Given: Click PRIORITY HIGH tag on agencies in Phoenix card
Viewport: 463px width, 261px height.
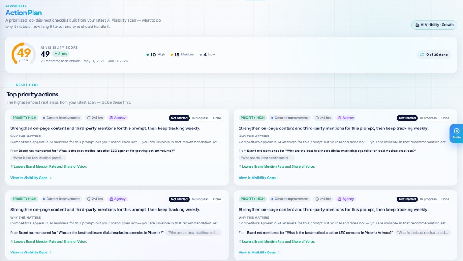Looking at the screenshot, I should pos(24,199).
